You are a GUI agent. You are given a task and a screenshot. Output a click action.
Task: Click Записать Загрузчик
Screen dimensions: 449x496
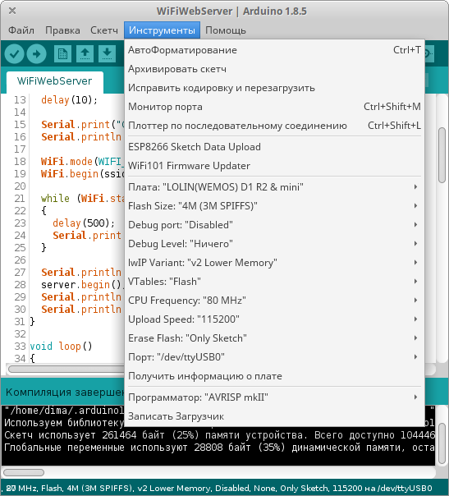274,416
